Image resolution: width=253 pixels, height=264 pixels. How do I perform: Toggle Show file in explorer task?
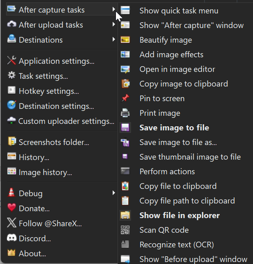click(179, 215)
